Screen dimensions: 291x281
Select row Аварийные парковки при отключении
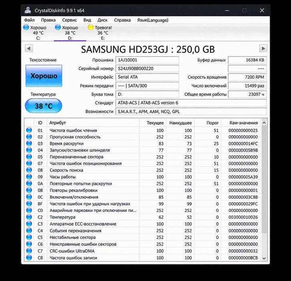(x=142, y=210)
